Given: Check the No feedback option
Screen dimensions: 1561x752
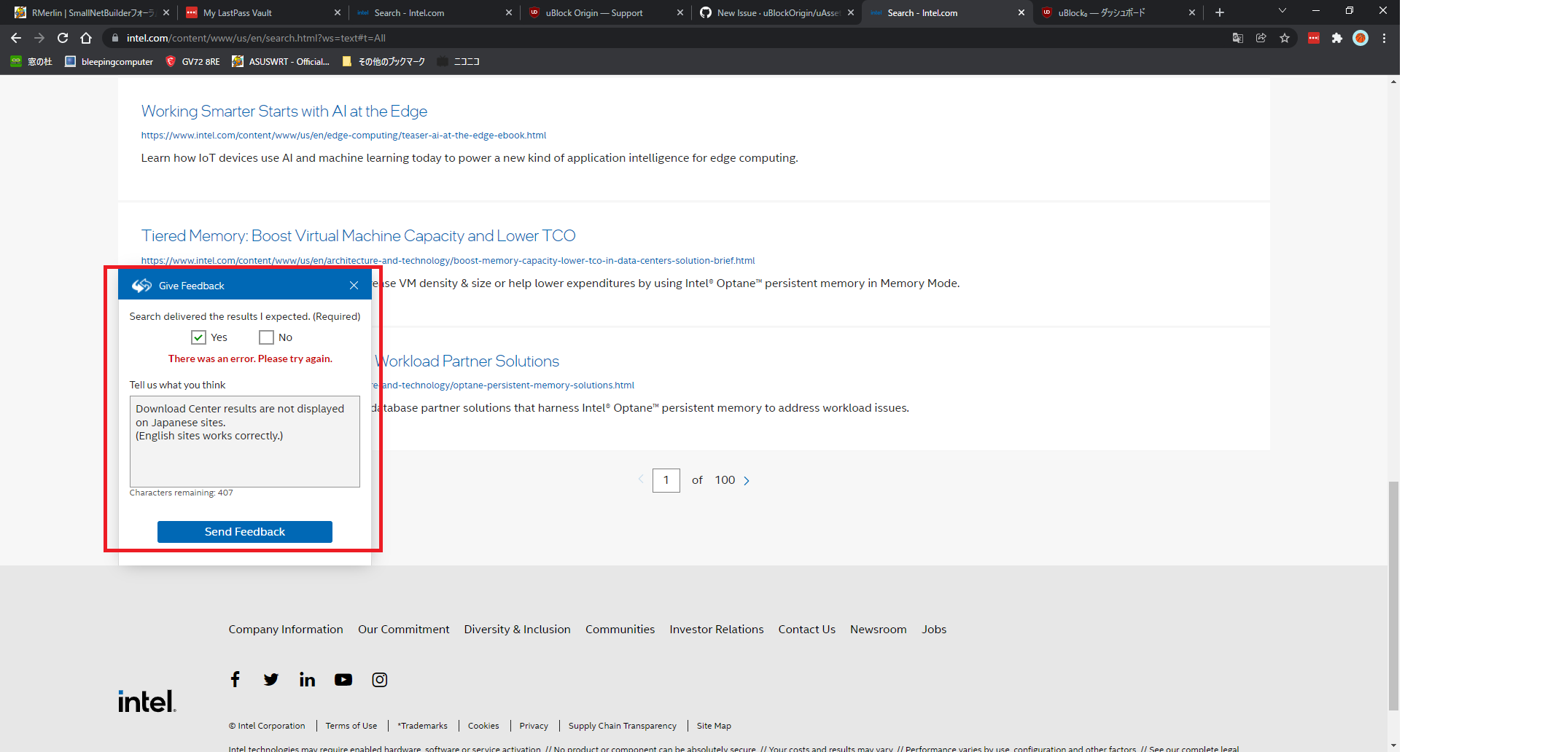Looking at the screenshot, I should [266, 337].
